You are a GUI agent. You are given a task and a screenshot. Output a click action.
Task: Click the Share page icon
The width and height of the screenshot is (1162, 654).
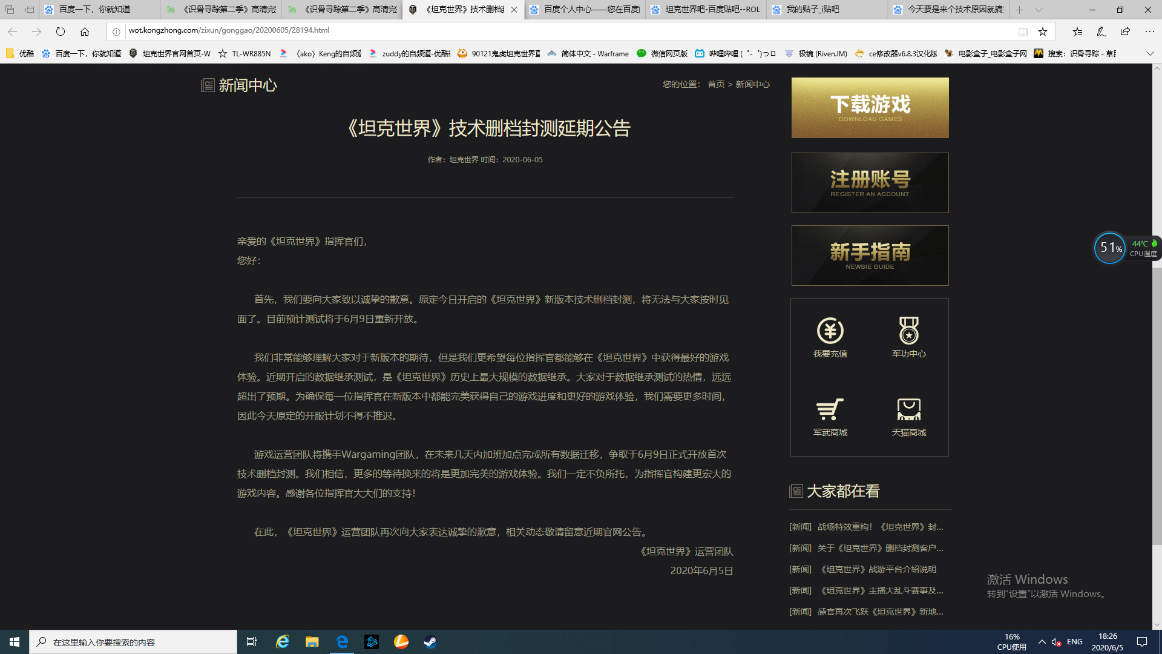pyautogui.click(x=1125, y=31)
